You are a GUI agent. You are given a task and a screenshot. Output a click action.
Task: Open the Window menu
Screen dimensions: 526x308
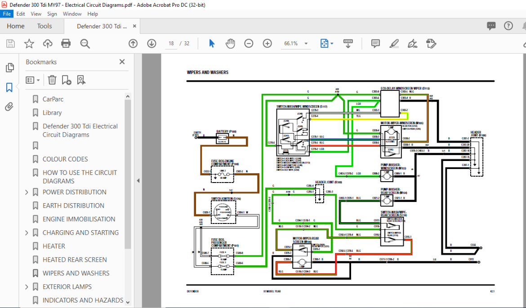pos(72,14)
